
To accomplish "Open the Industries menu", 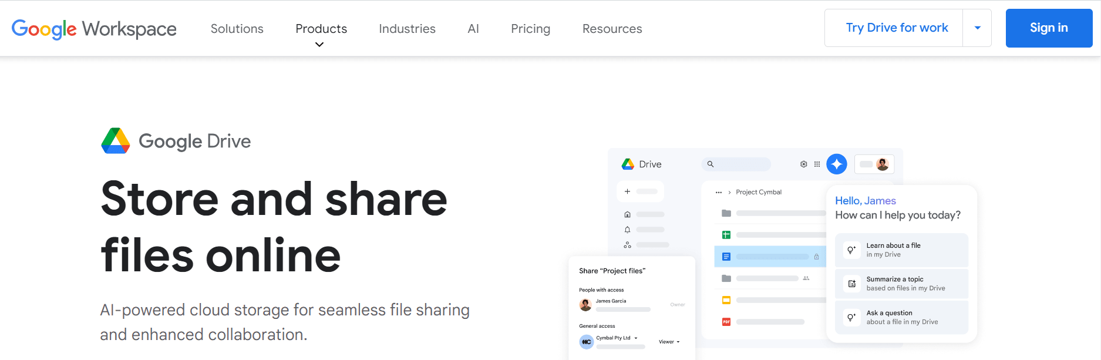I will click(407, 29).
